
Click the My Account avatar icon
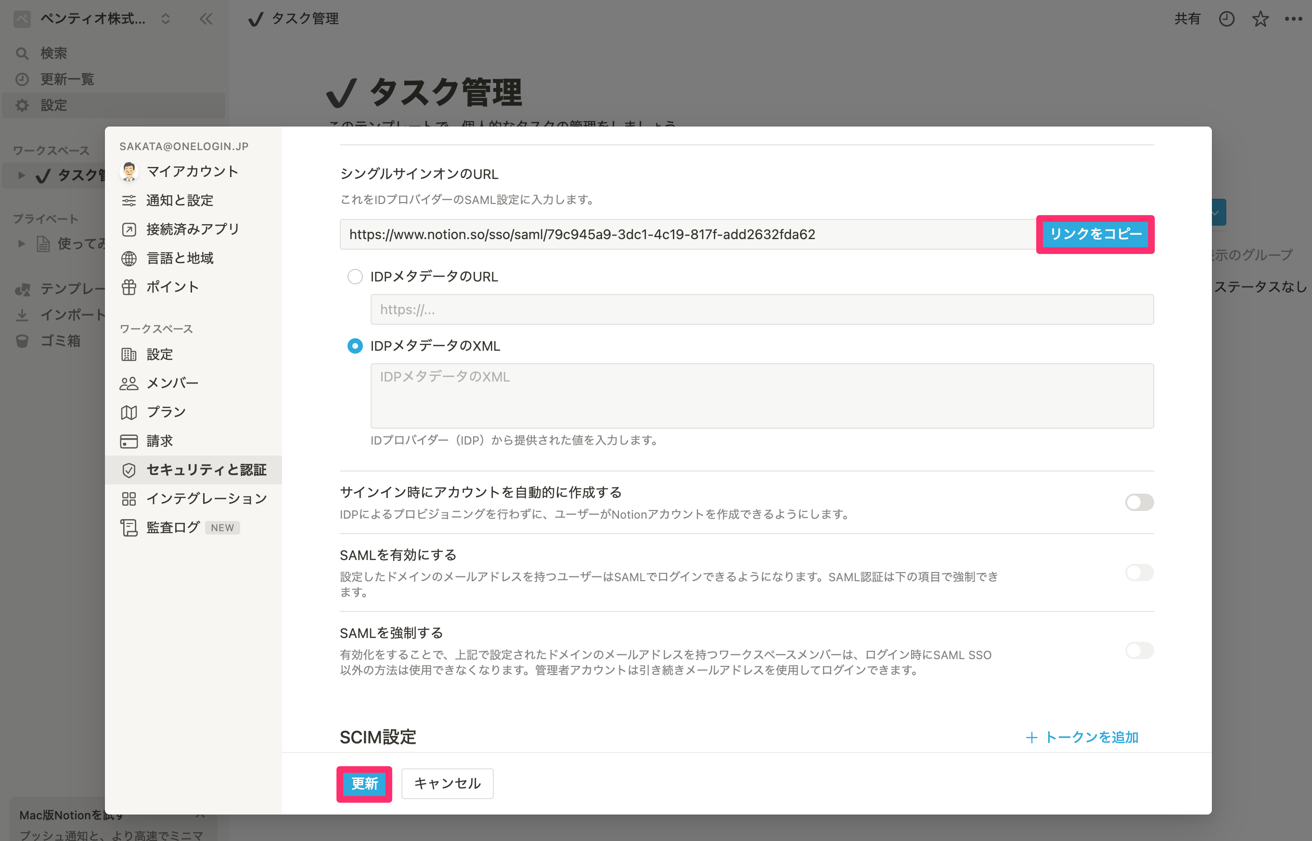click(129, 171)
